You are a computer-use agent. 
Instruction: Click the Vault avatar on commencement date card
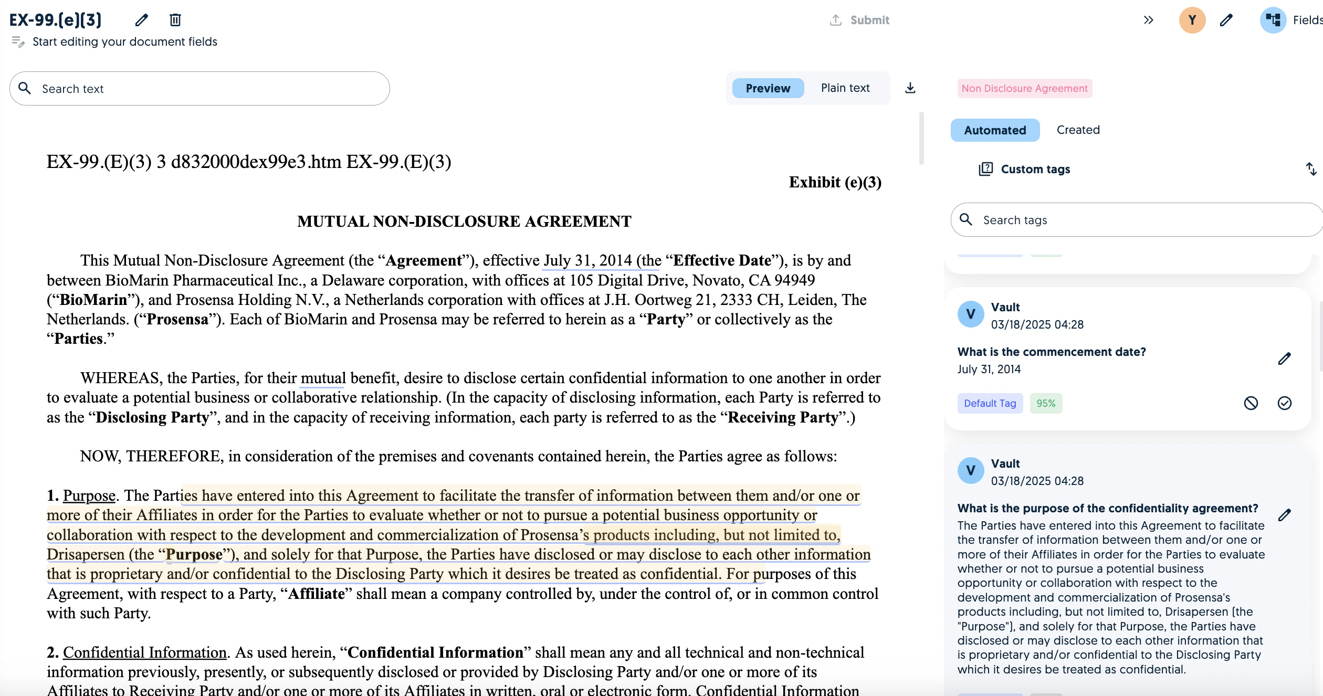point(971,314)
